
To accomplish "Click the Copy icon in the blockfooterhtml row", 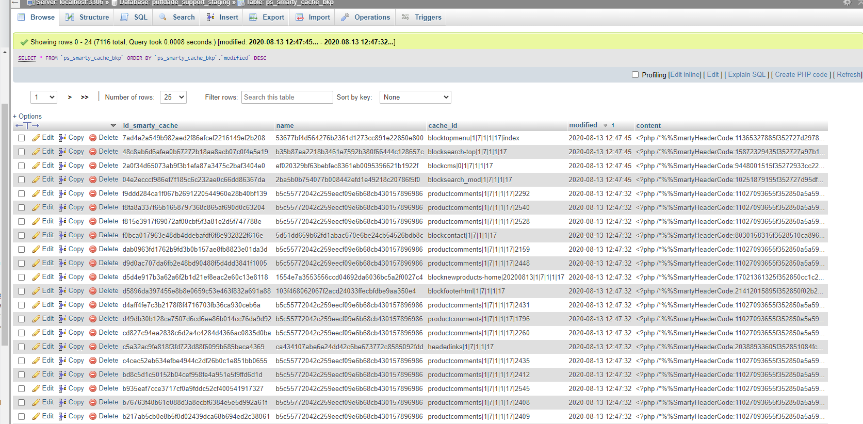I will [x=62, y=291].
